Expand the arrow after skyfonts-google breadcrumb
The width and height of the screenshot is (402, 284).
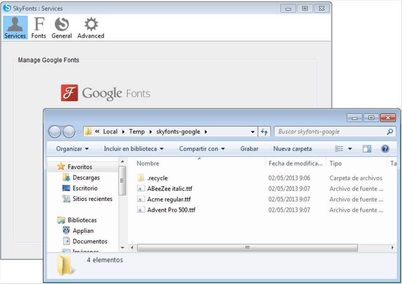(x=206, y=132)
